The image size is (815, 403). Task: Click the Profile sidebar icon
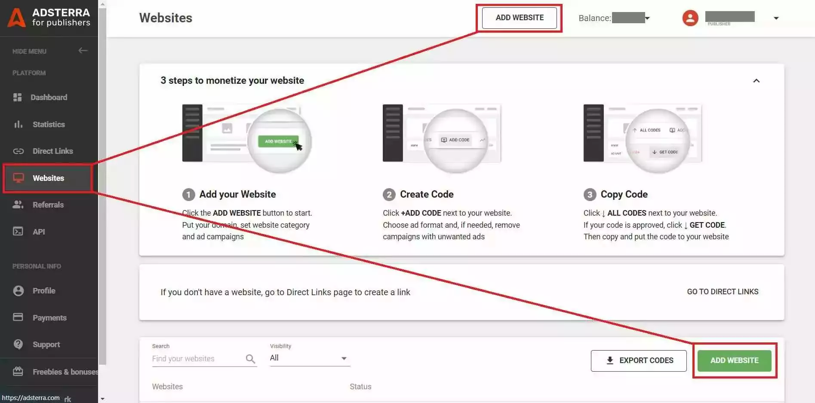point(18,291)
